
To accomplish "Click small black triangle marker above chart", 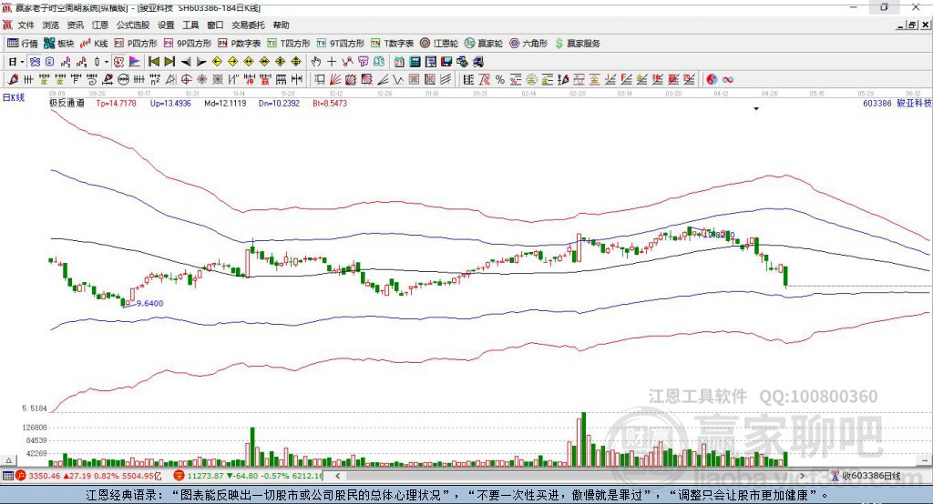I will [756, 109].
